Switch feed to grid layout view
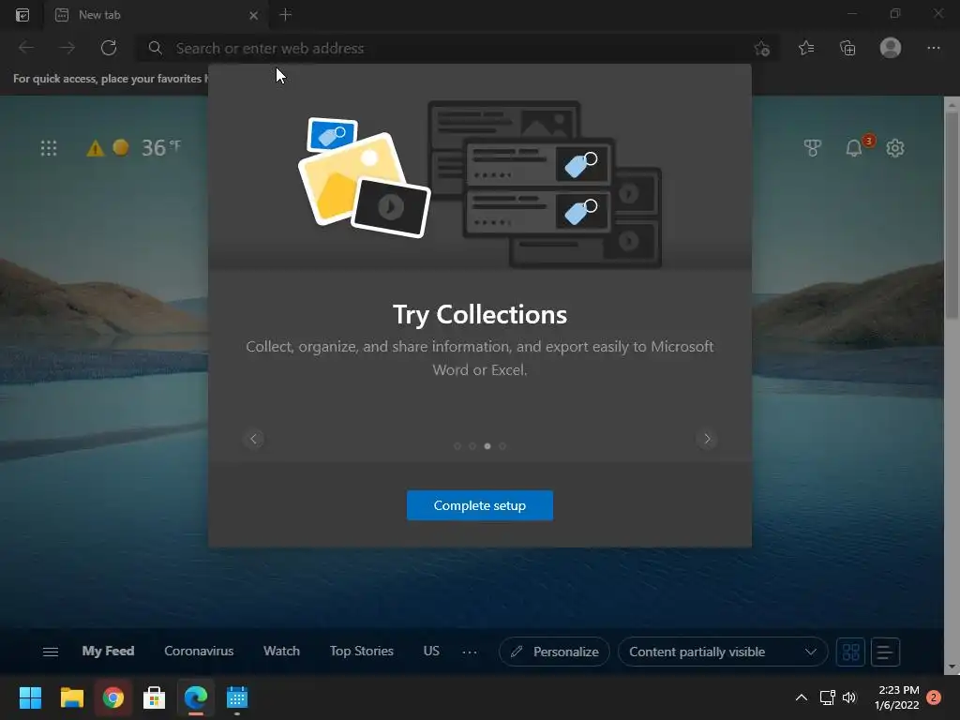Image resolution: width=960 pixels, height=720 pixels. pos(850,652)
